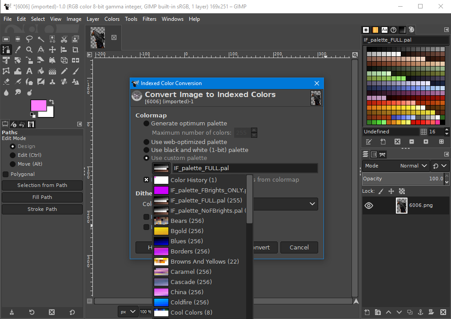
Task: Open the Colors menu
Action: [x=112, y=19]
